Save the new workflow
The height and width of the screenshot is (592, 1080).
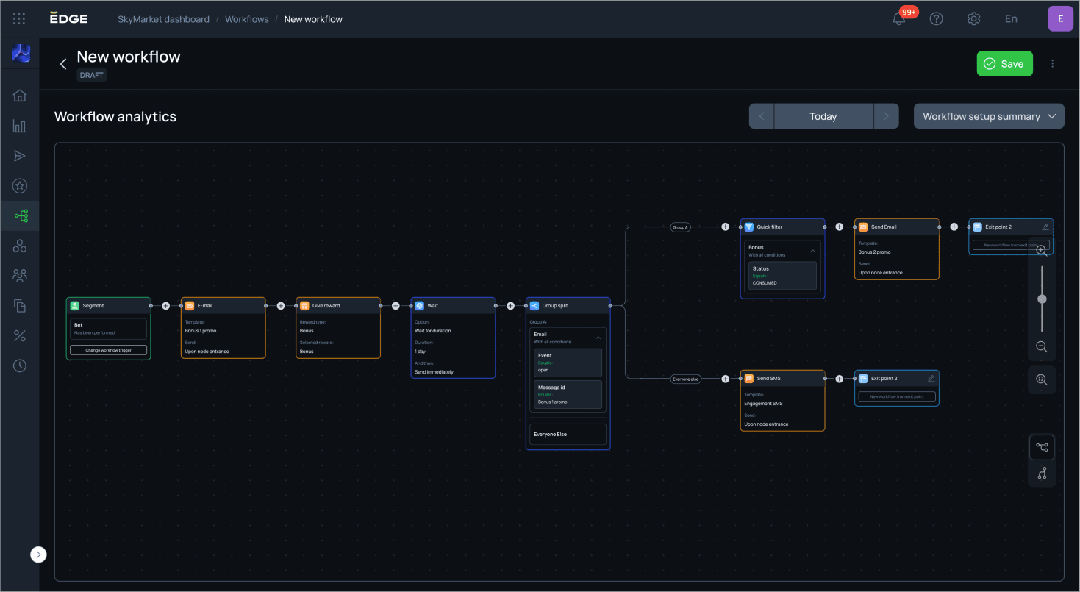[x=1004, y=63]
